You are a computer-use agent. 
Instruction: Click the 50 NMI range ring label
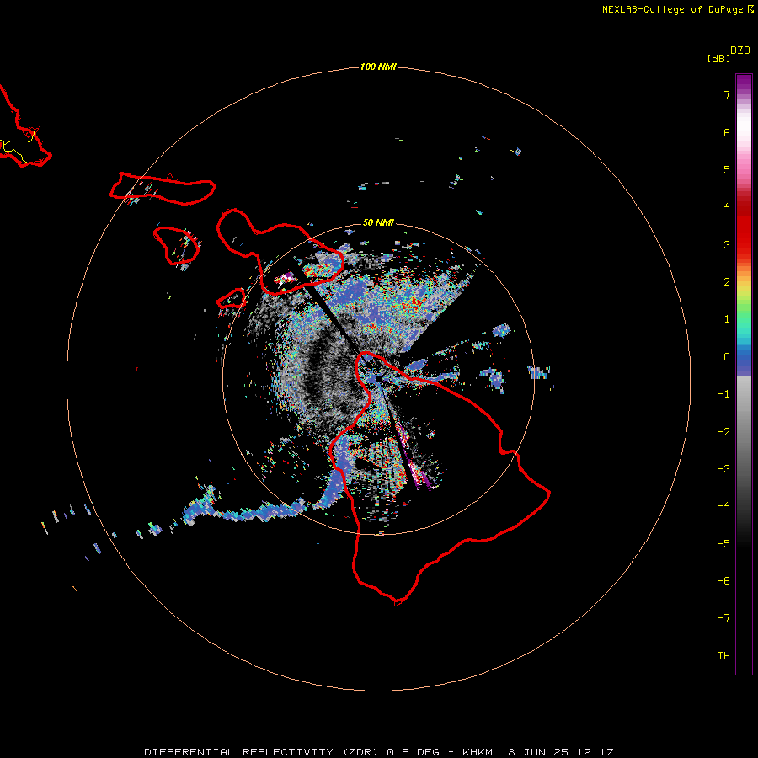click(x=378, y=222)
